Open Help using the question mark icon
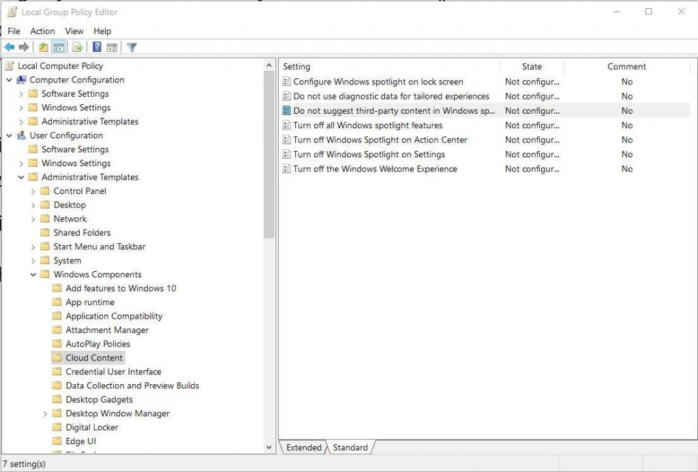This screenshot has width=698, height=472. 95,47
